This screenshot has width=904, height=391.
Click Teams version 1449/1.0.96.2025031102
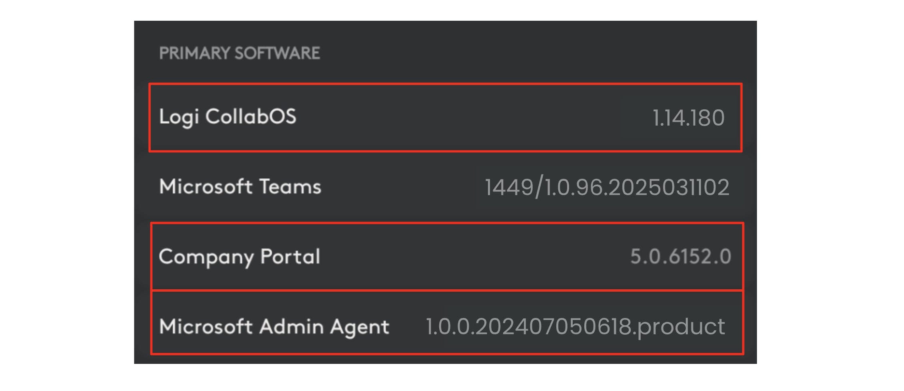click(607, 188)
